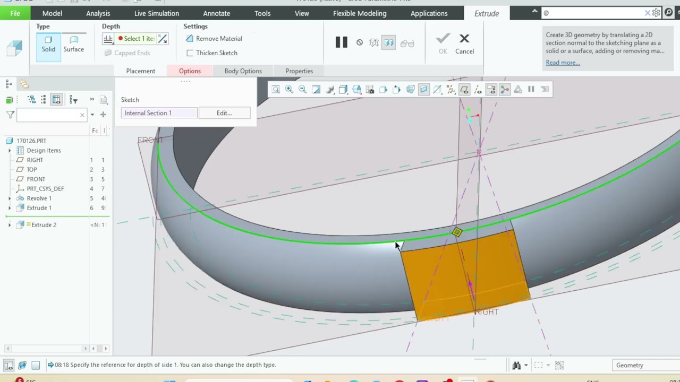Image resolution: width=680 pixels, height=382 pixels.
Task: Open the Placement tab
Action: click(141, 71)
